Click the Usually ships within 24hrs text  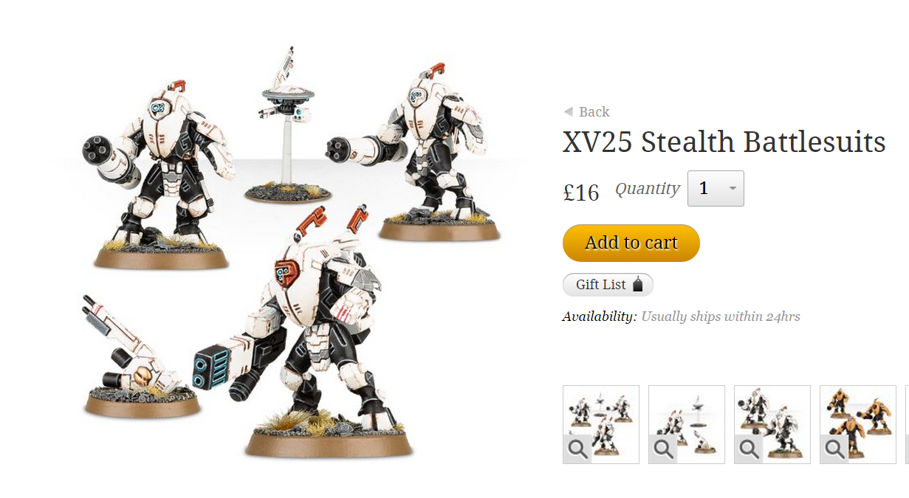click(x=720, y=317)
